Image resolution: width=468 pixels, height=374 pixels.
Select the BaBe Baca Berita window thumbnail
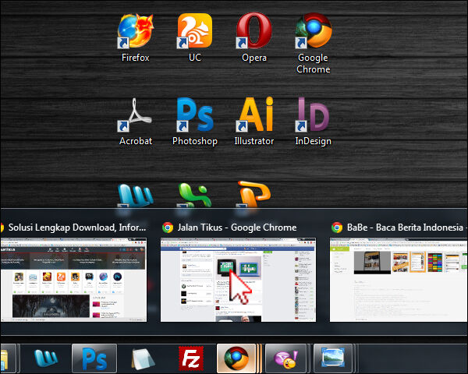pos(399,280)
